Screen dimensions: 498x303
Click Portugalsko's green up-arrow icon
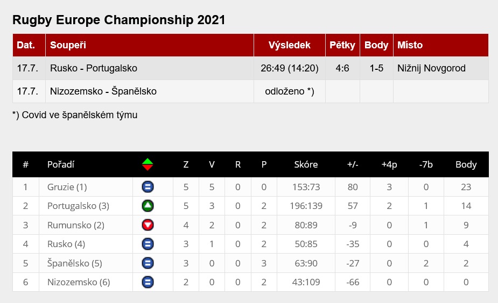coord(148,206)
